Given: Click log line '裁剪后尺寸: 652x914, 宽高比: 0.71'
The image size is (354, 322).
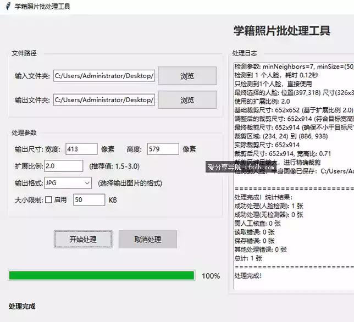Looking at the screenshot, I should (283, 154).
